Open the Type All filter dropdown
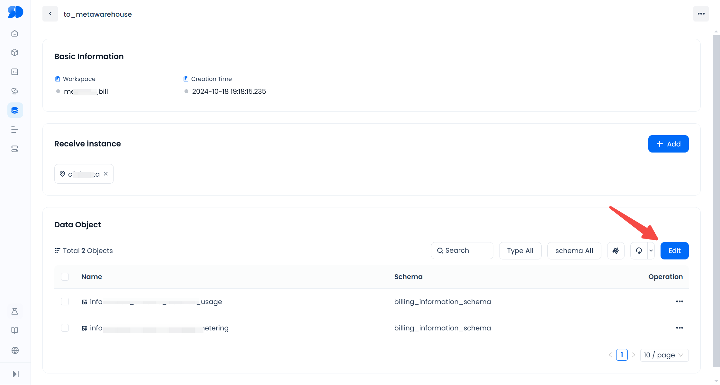Image resolution: width=720 pixels, height=385 pixels. [520, 251]
